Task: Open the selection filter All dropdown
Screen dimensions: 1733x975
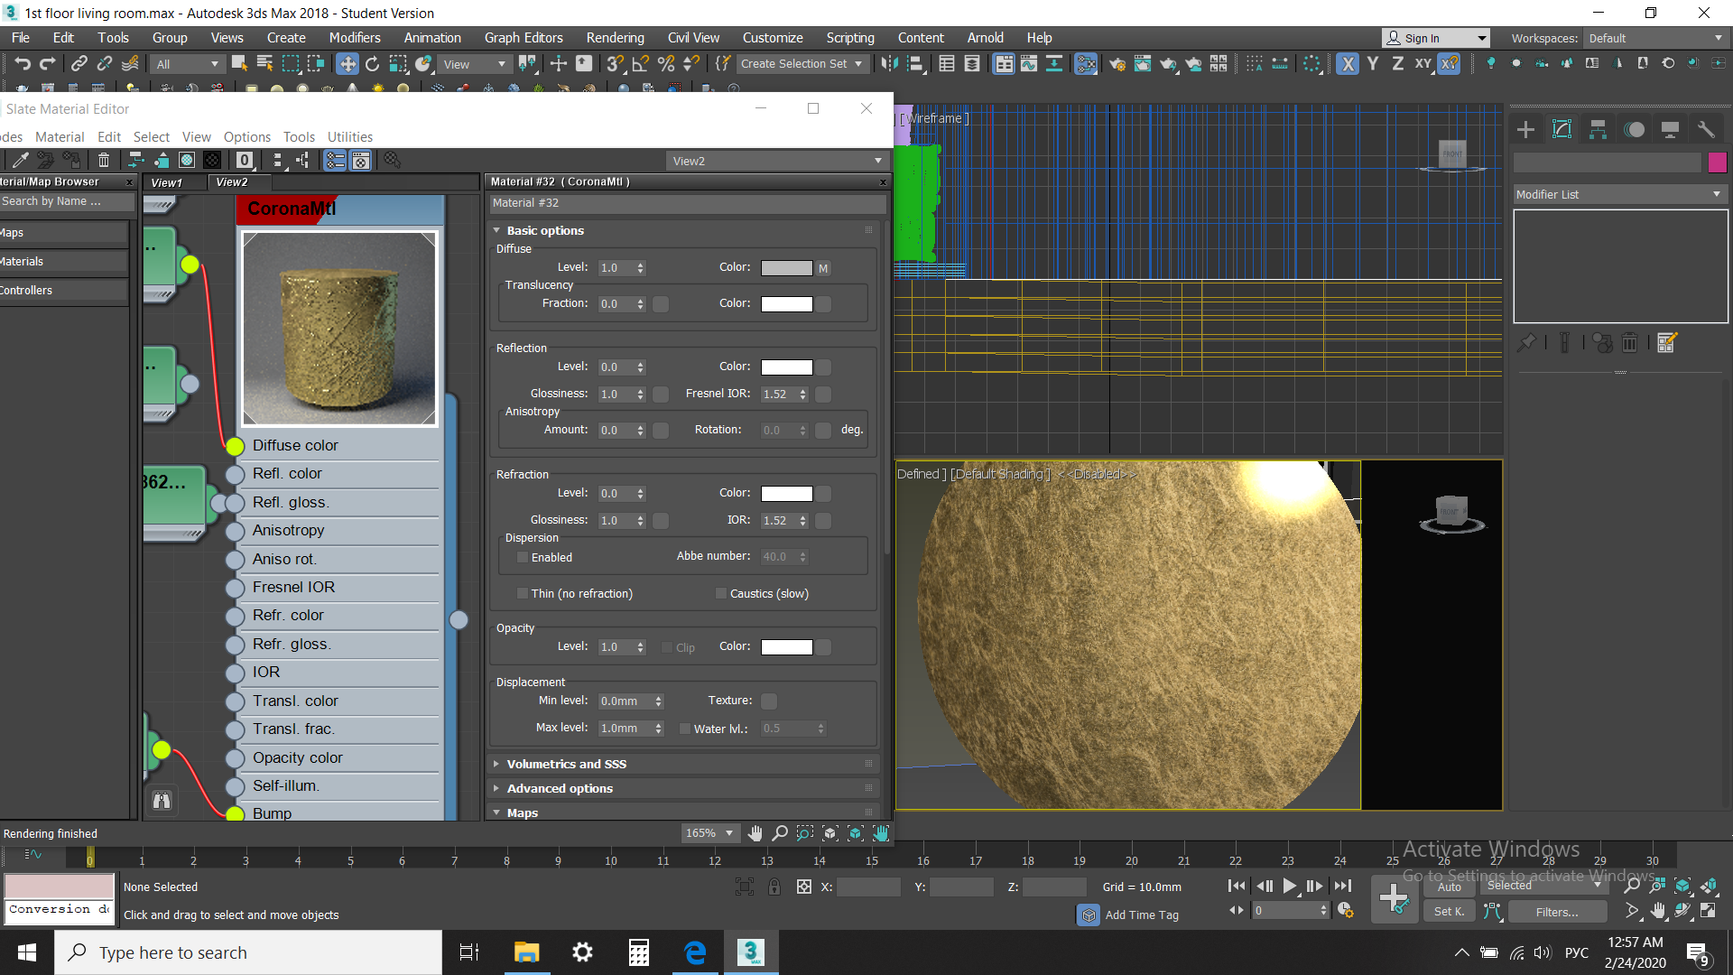Action: (x=187, y=64)
